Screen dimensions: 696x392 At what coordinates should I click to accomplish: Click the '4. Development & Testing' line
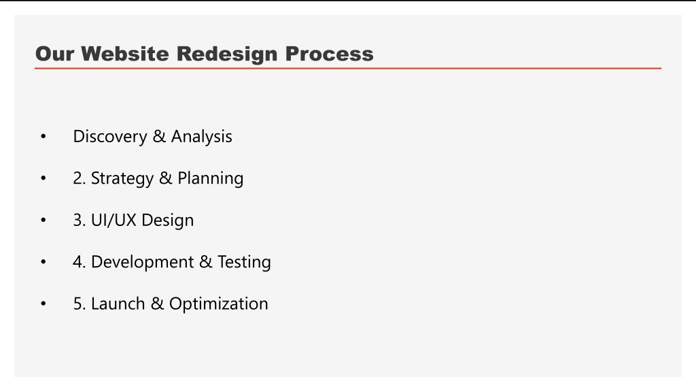[x=172, y=262]
